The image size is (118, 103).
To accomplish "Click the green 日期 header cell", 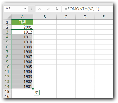I will coord(22,22).
